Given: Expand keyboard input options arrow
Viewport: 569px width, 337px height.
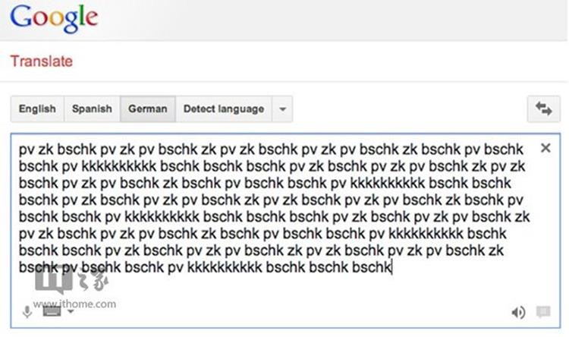Looking at the screenshot, I should (x=71, y=311).
